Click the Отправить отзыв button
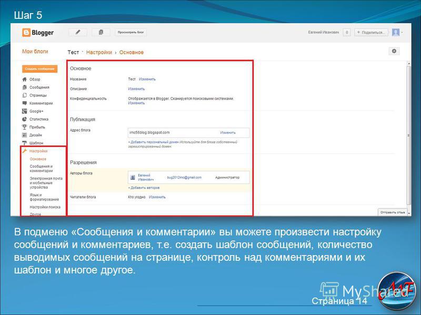Viewport: 421px width, 315px height. tap(392, 212)
